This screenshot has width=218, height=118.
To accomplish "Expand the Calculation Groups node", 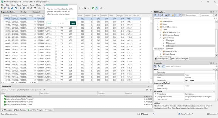I will click(x=161, y=32).
